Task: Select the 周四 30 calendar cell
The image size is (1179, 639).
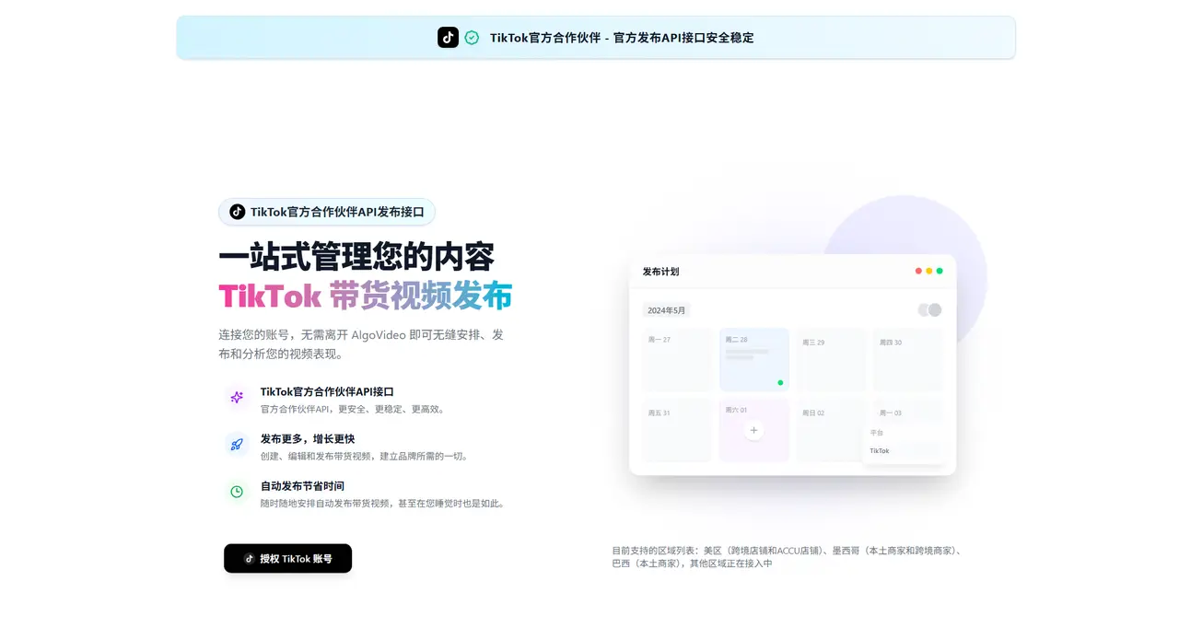Action: (x=908, y=360)
